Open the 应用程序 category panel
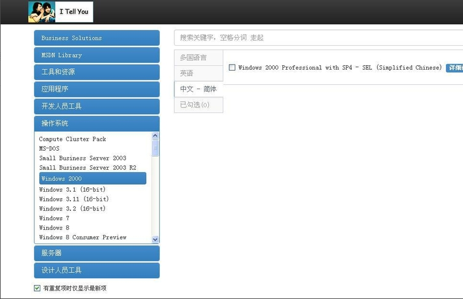Image resolution: width=463 pixels, height=299 pixels. [x=97, y=89]
